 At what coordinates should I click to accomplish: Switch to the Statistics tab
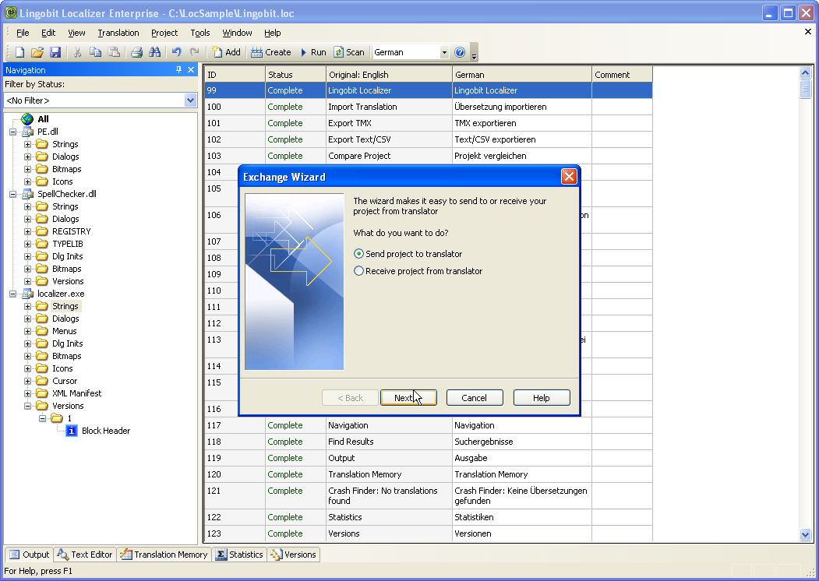(x=239, y=555)
